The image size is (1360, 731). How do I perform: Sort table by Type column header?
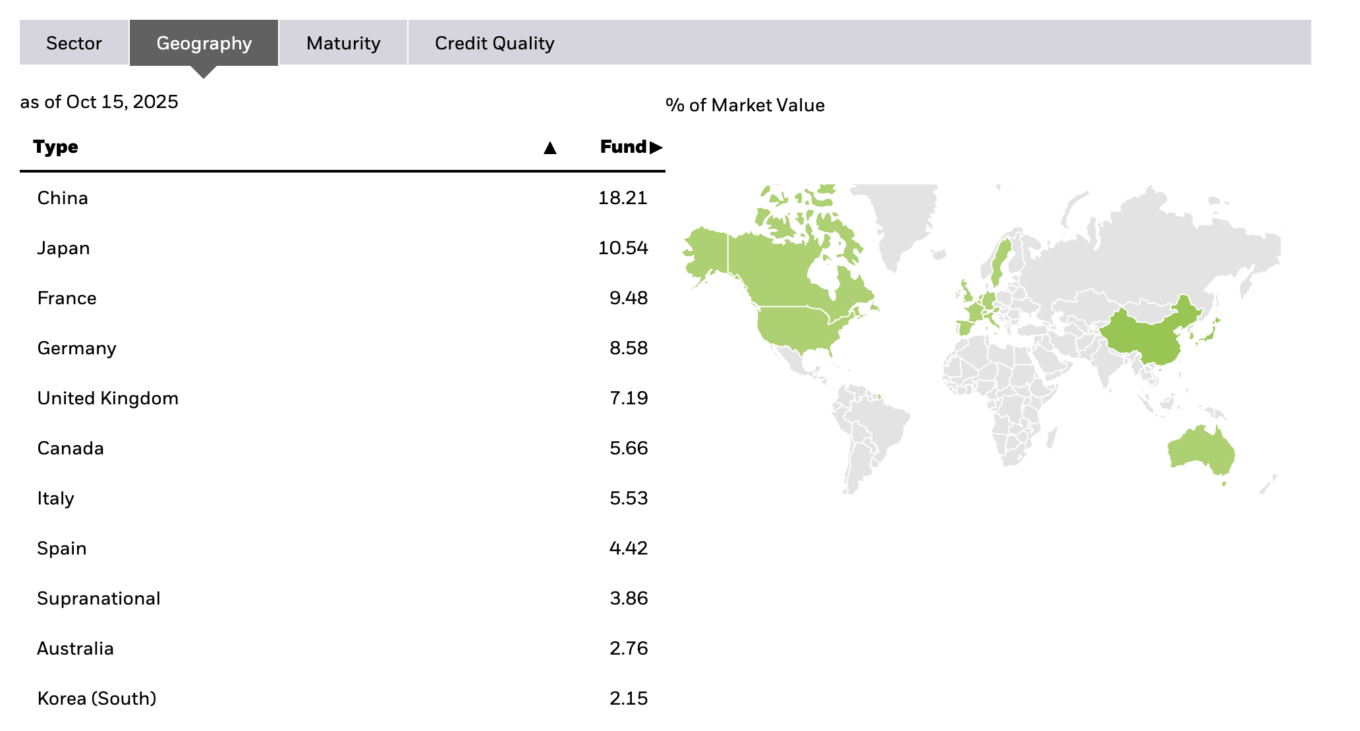tap(56, 147)
